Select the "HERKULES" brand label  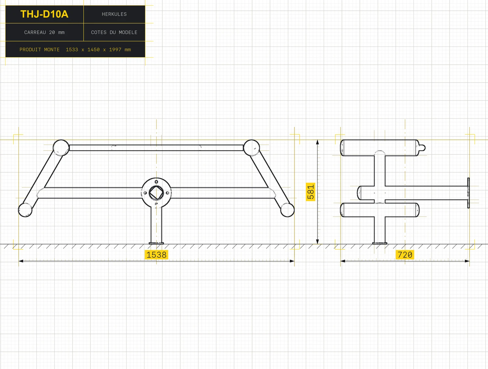coord(114,14)
